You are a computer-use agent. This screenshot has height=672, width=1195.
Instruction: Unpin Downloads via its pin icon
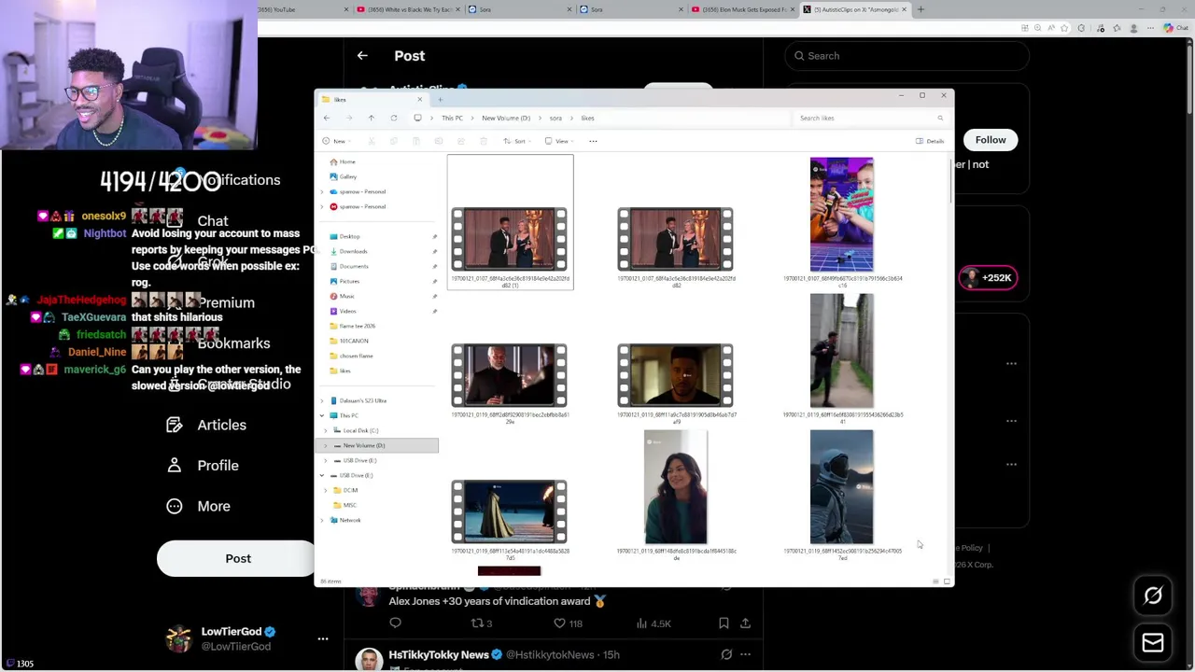pyautogui.click(x=434, y=252)
